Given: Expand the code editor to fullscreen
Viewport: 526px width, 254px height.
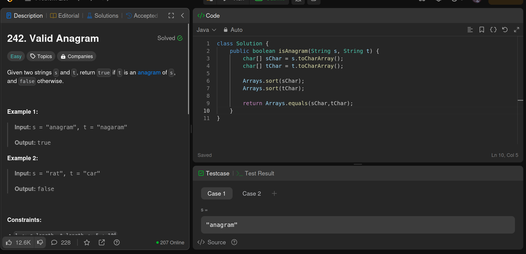Looking at the screenshot, I should (x=516, y=30).
